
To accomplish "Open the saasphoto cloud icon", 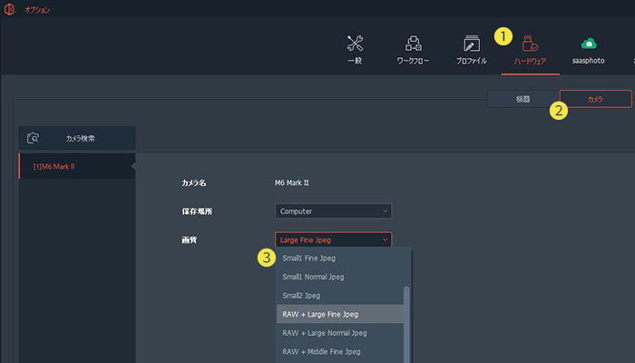I will [x=589, y=44].
